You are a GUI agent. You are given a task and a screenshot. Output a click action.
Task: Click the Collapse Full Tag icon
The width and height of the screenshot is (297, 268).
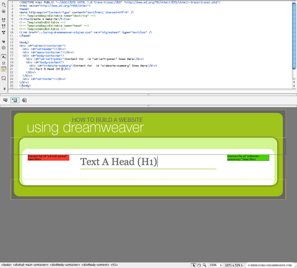(4, 20)
